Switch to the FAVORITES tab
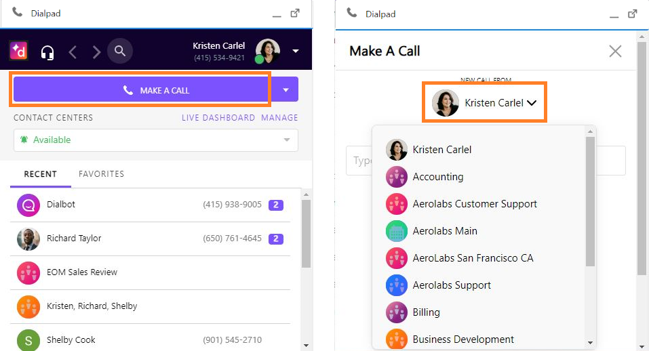 [x=102, y=174]
